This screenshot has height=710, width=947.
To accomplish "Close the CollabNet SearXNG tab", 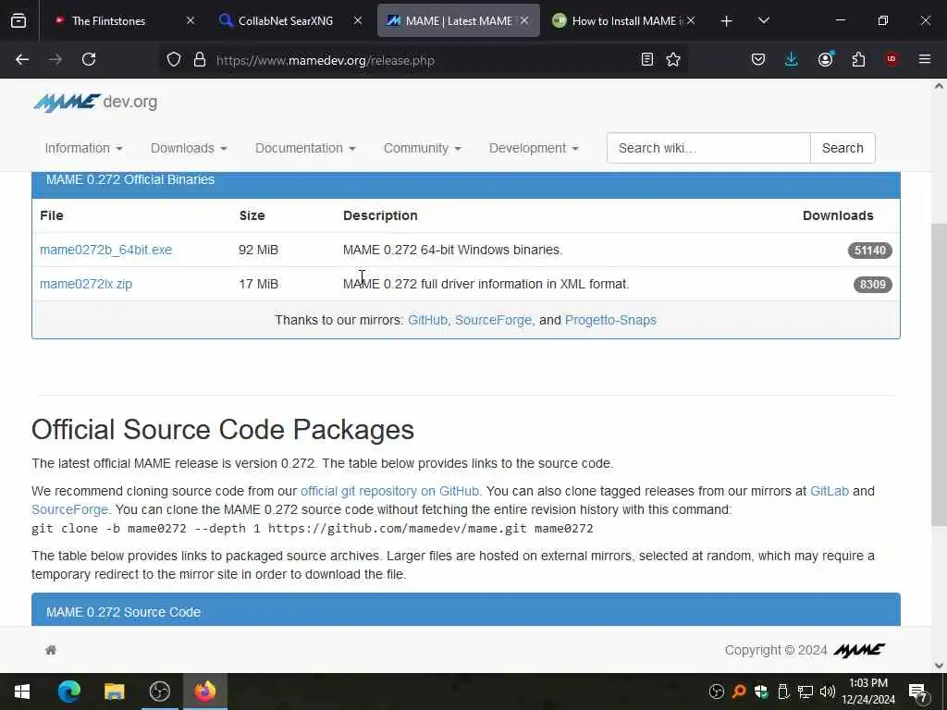I will pyautogui.click(x=358, y=21).
